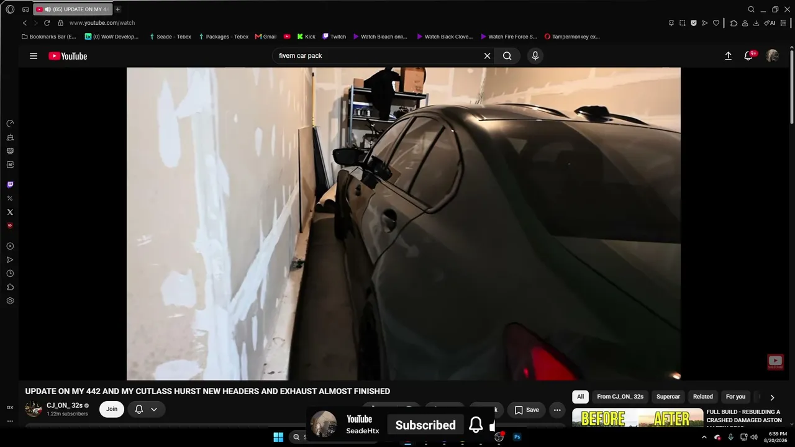
Task: Open the Bookmarks Bar folder
Action: 49,37
